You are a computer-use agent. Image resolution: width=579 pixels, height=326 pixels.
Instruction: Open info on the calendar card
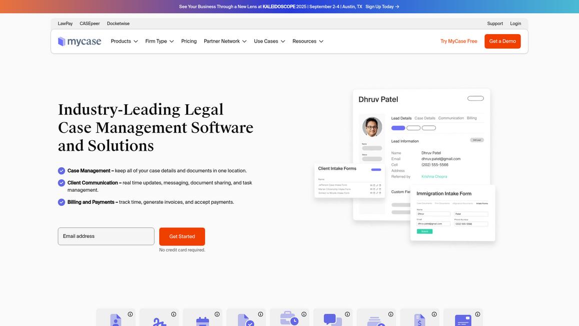217,314
